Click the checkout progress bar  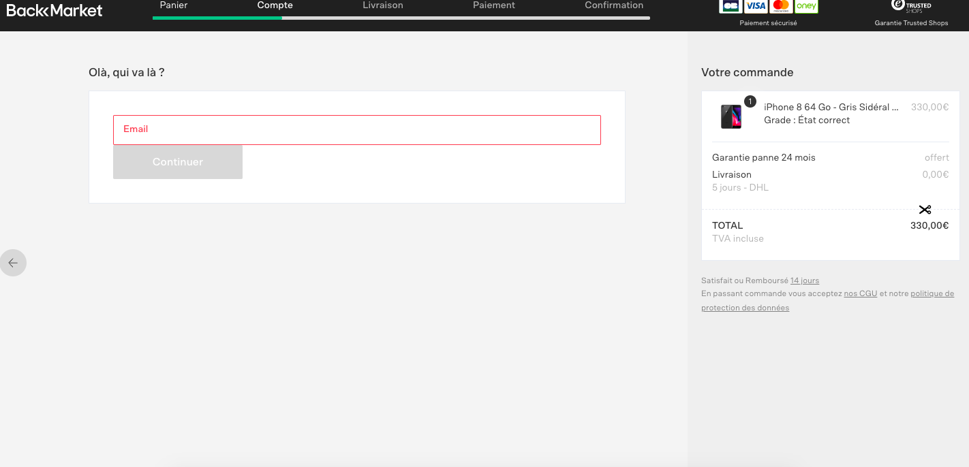click(401, 18)
